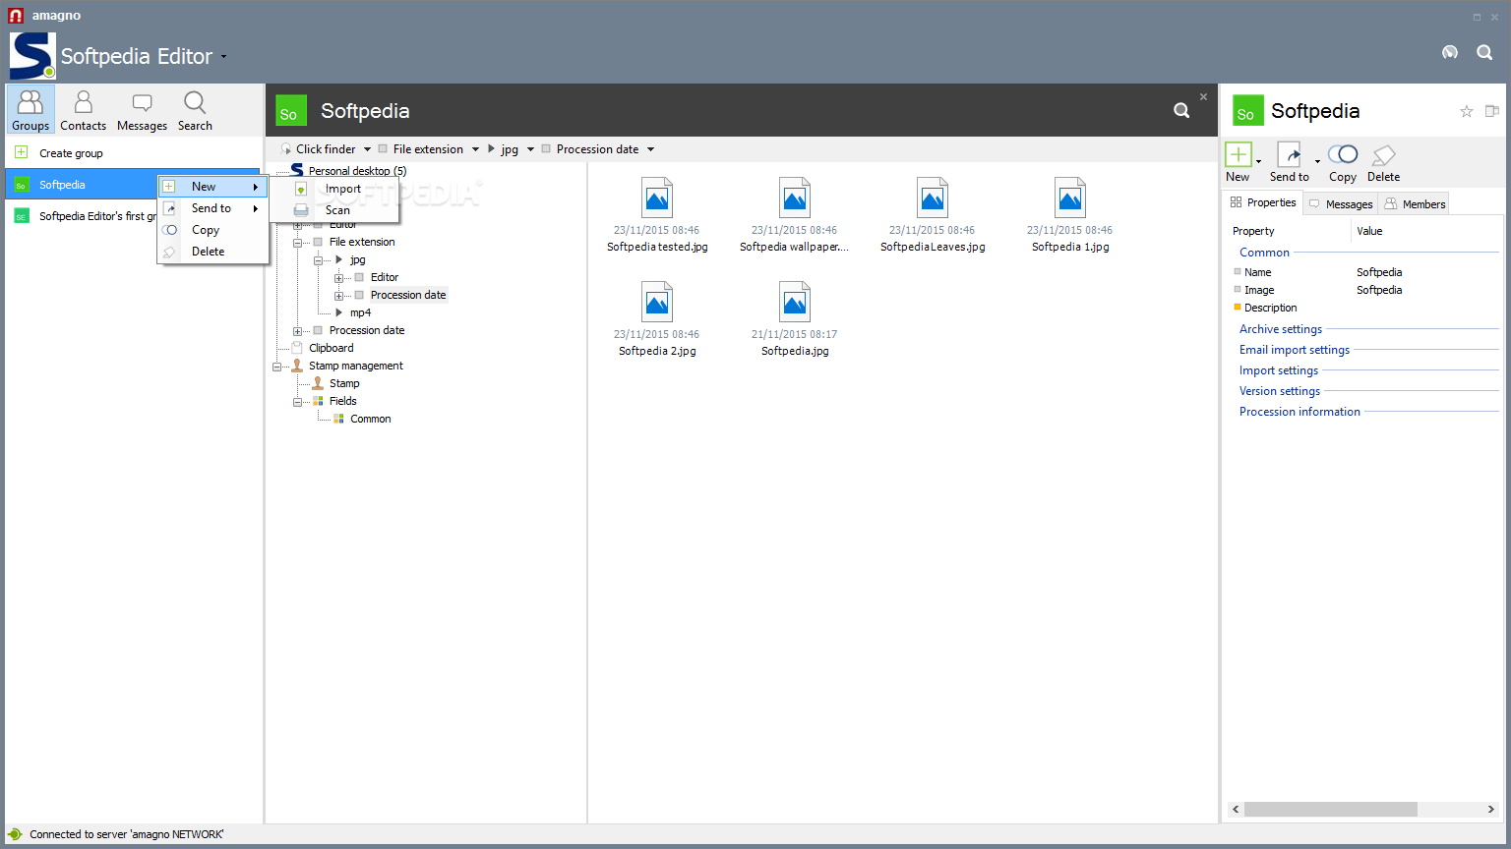
Task: Open the Procession date breadcrumb dropdown
Action: pos(650,149)
